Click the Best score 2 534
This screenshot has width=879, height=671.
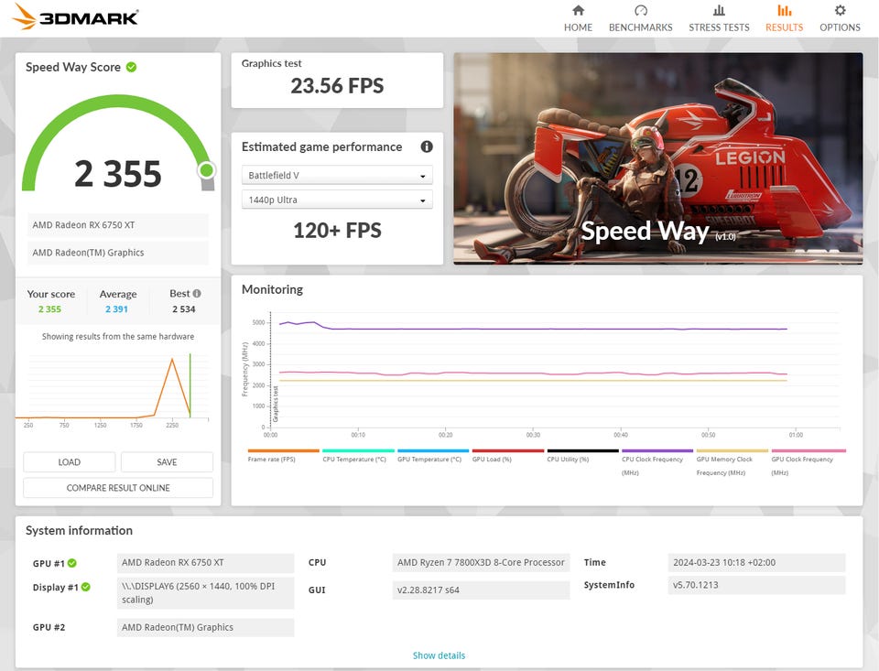pos(184,308)
